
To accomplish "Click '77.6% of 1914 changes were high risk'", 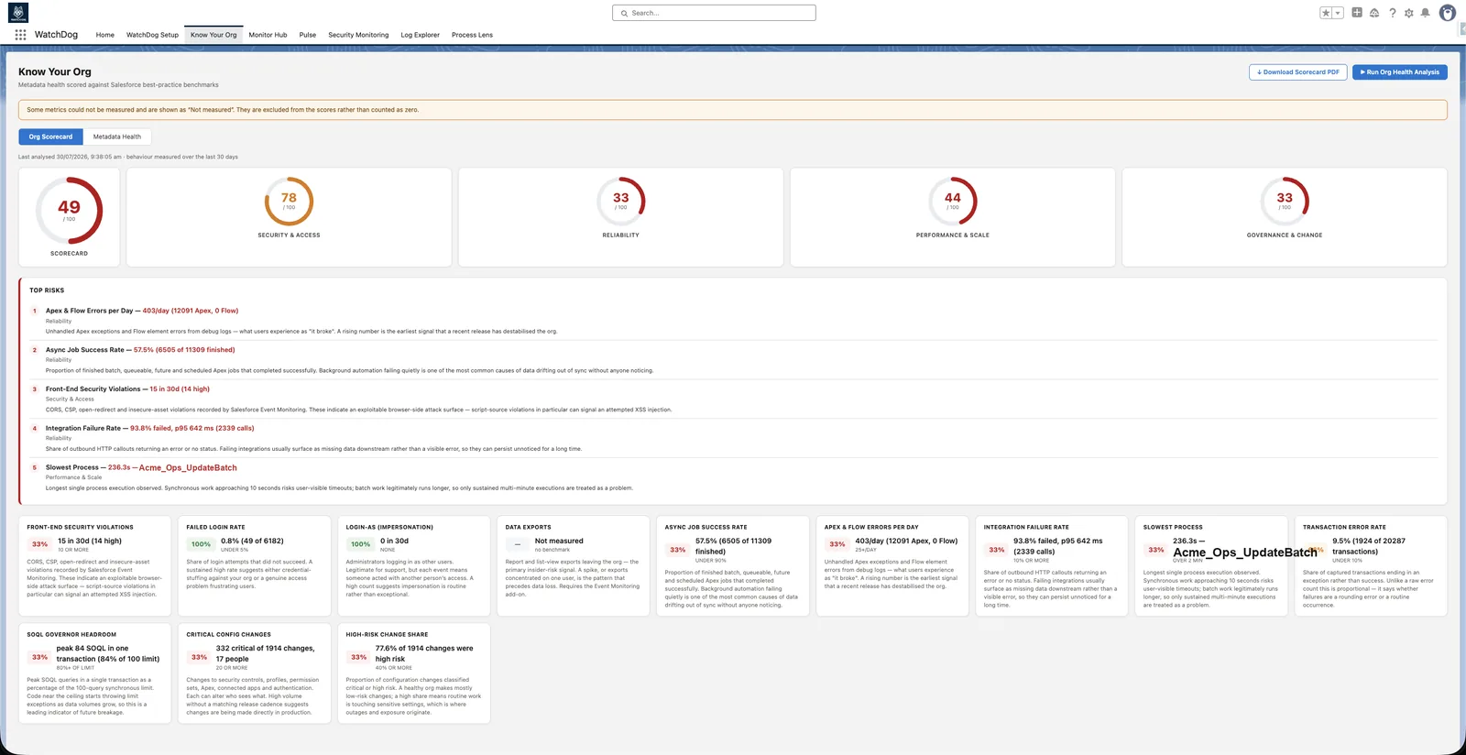I will 424,653.
